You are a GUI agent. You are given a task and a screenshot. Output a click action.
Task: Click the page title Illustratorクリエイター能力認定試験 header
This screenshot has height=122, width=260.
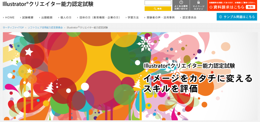point(48,4)
